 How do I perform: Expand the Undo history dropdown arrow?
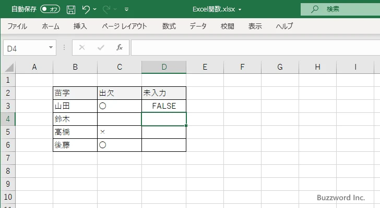95,9
